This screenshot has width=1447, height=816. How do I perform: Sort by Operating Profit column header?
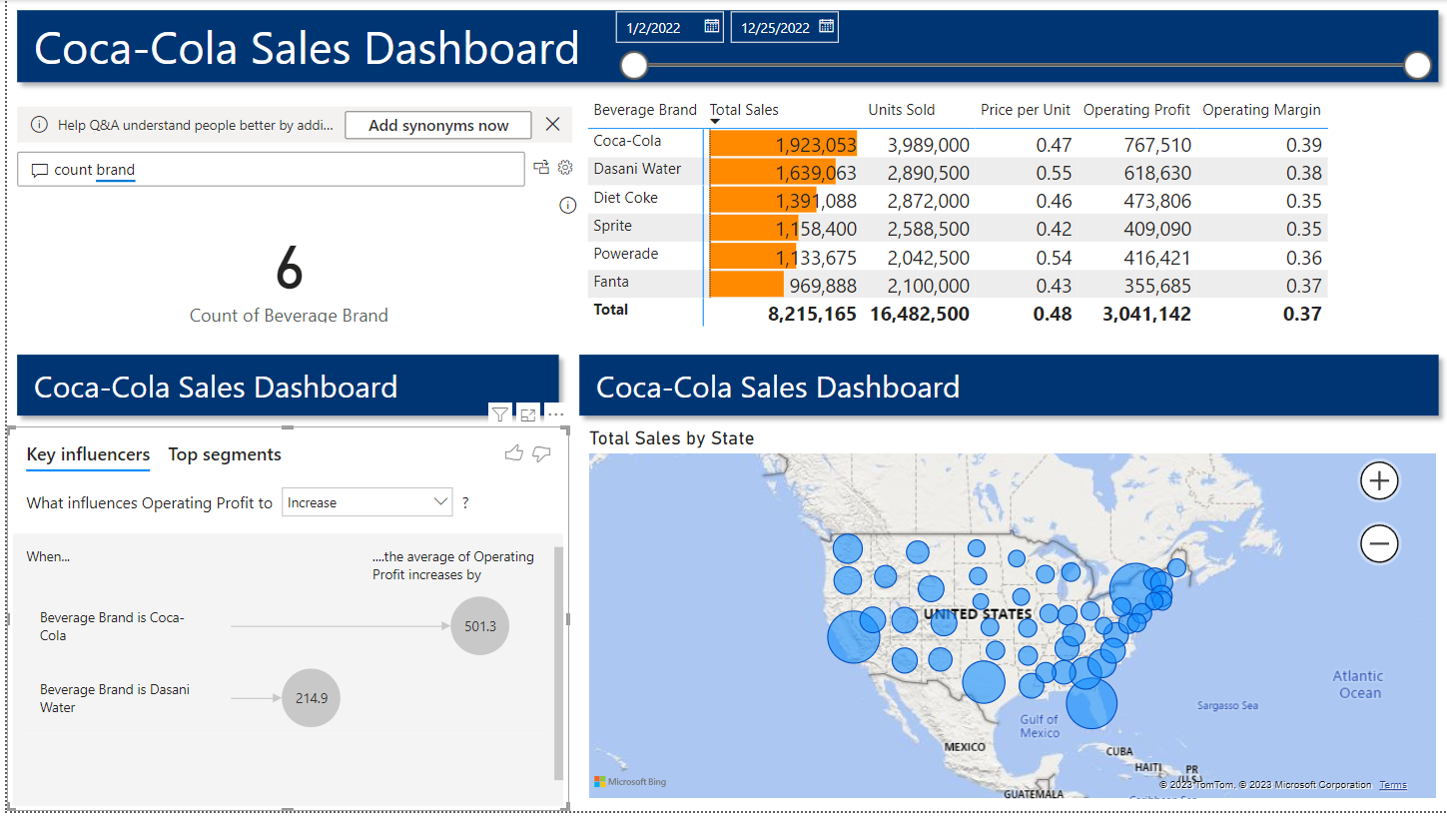[1137, 110]
